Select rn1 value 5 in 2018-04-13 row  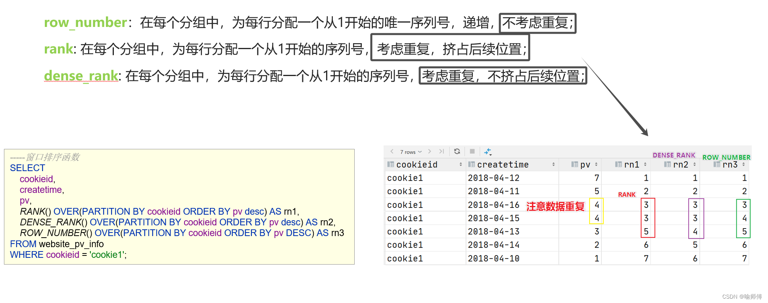(646, 231)
